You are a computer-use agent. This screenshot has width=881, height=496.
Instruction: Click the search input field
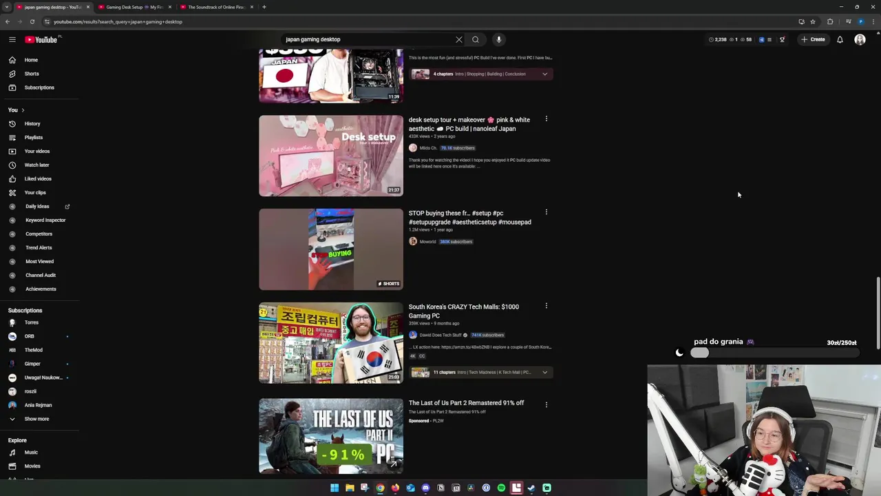(x=368, y=39)
